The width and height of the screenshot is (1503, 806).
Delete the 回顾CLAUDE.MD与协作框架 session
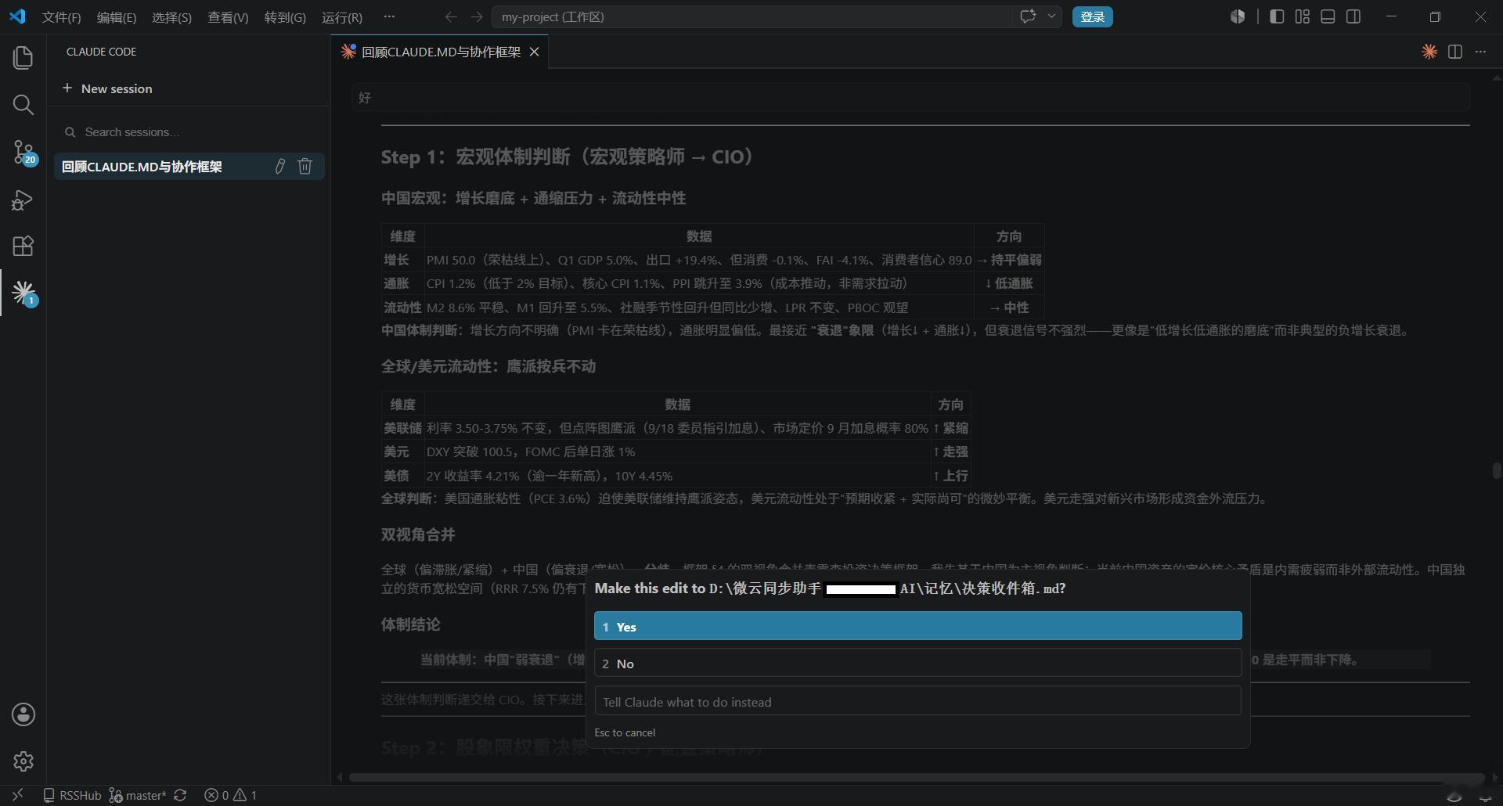click(x=305, y=166)
